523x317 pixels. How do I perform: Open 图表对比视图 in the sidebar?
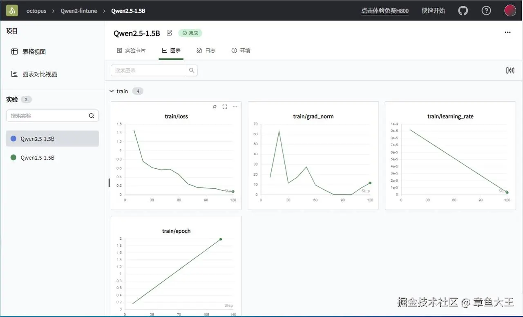pyautogui.click(x=40, y=74)
